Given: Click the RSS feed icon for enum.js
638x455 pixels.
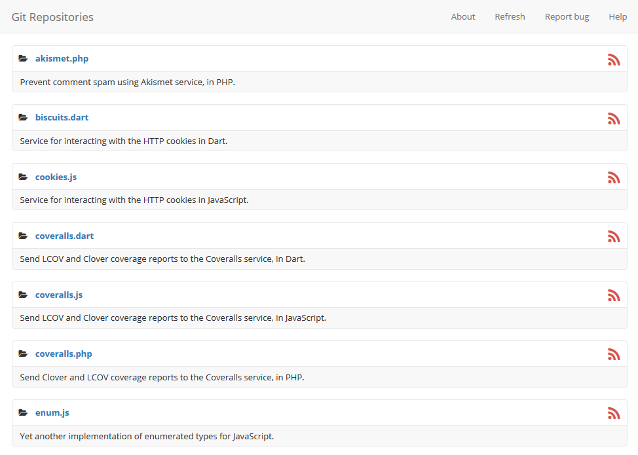Looking at the screenshot, I should point(614,413).
